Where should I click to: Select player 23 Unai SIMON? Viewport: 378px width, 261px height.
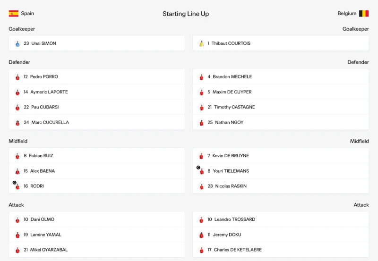tap(97, 43)
